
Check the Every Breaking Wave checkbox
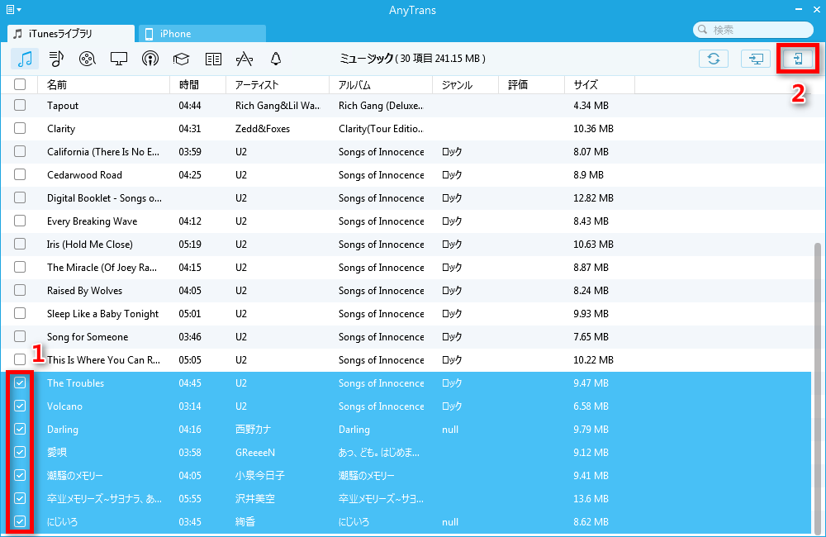pyautogui.click(x=20, y=221)
